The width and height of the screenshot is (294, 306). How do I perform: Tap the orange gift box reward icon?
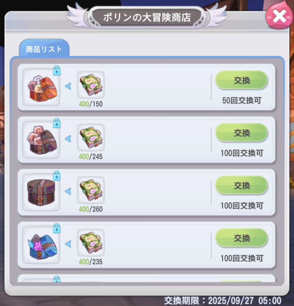41,87
